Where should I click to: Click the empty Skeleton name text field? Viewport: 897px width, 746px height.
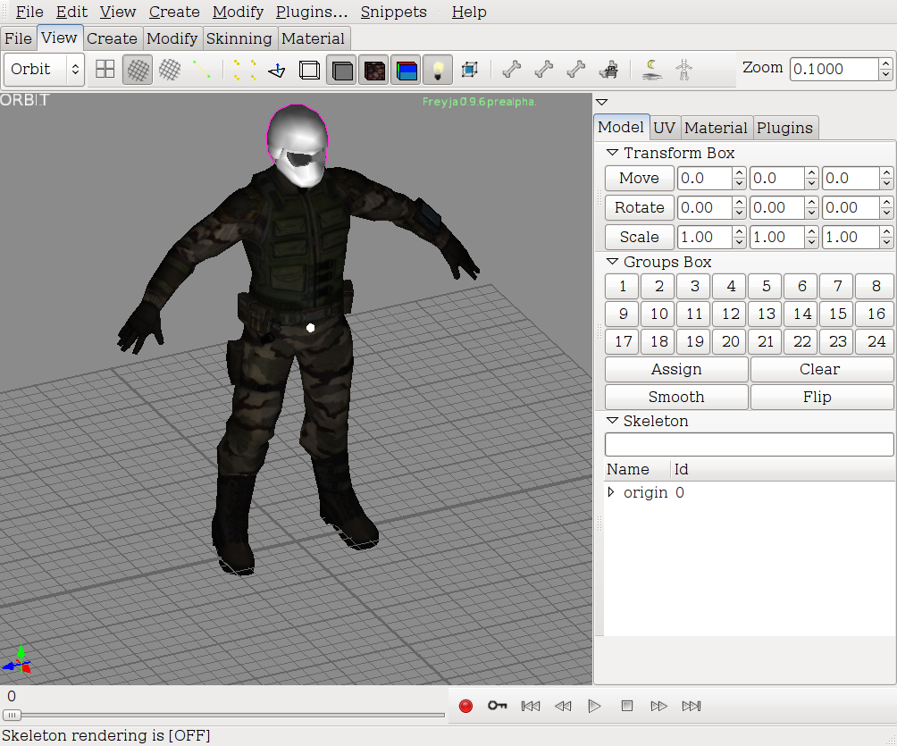[749, 445]
